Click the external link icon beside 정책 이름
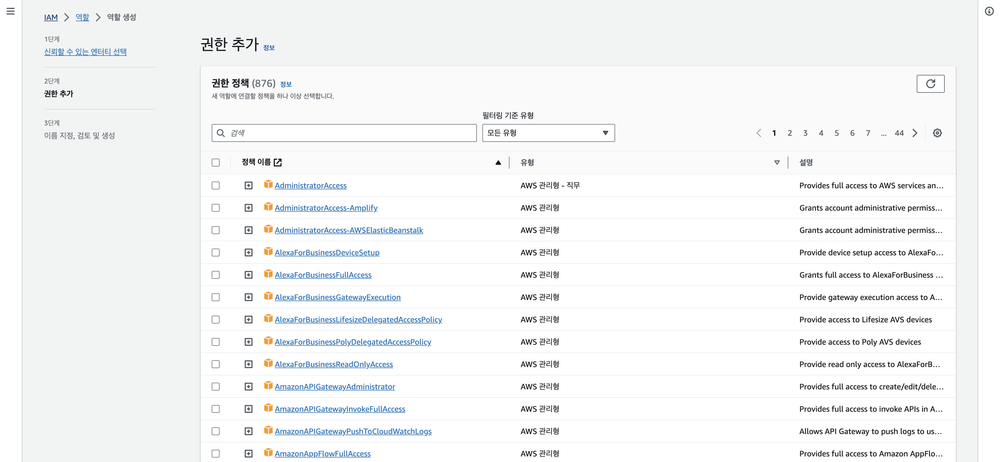 tap(278, 162)
